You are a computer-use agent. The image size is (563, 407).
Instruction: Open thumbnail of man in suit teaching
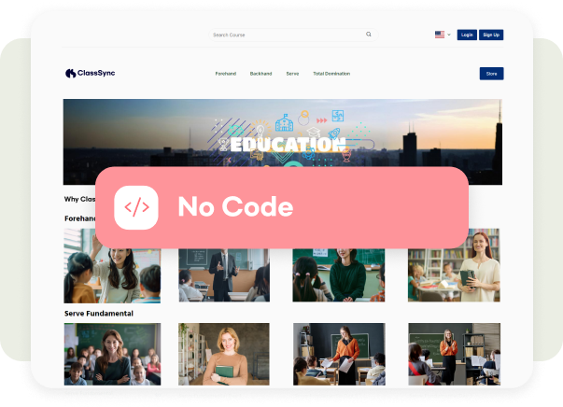pyautogui.click(x=224, y=275)
